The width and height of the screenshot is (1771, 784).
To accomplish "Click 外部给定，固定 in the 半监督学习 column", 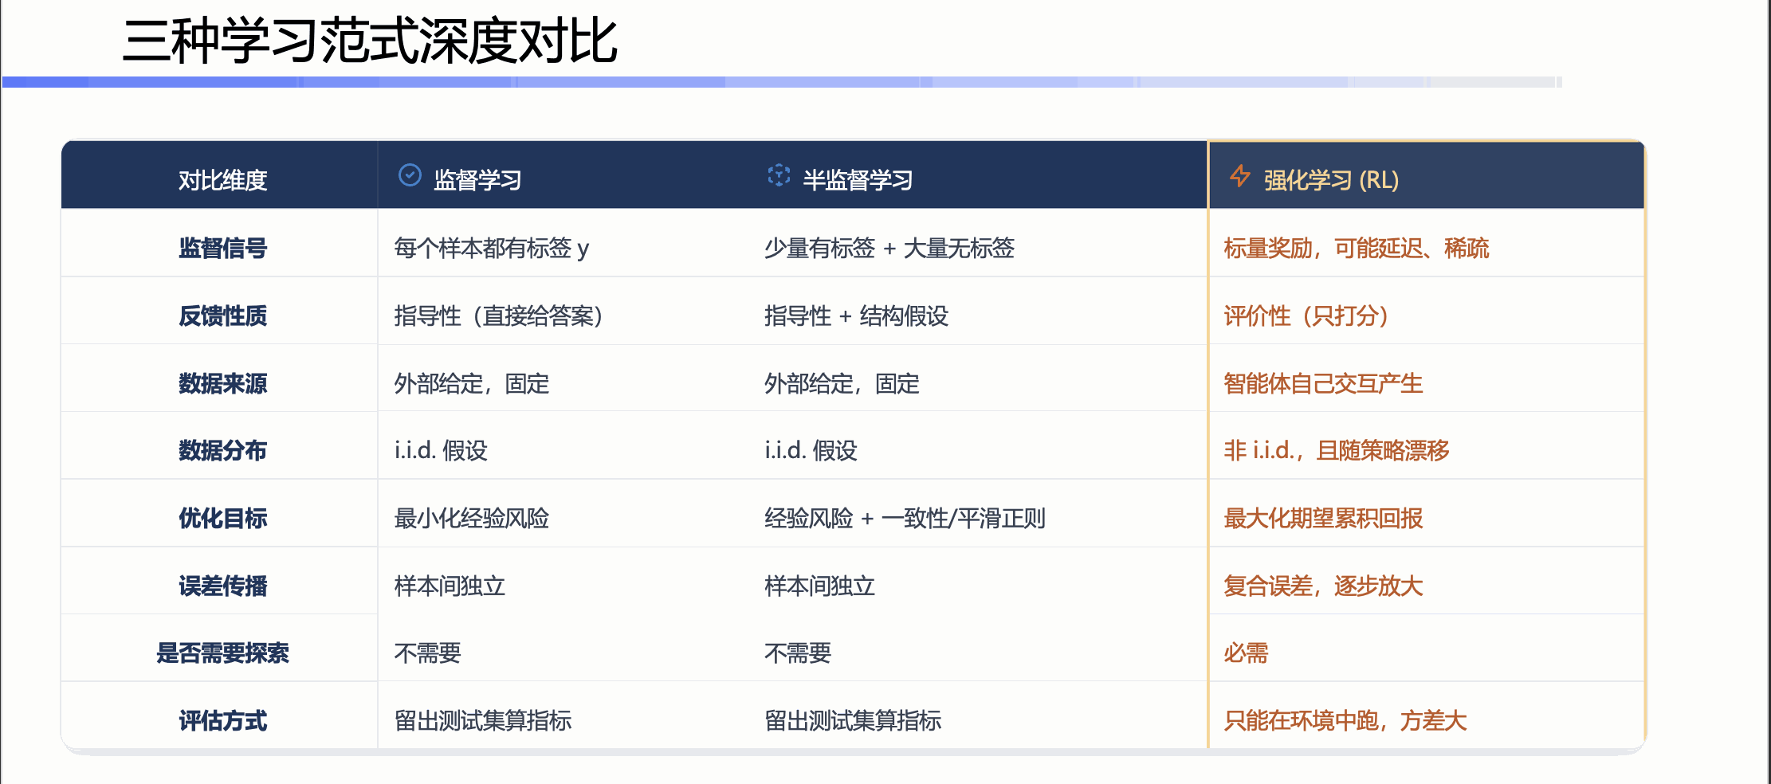I will (x=842, y=384).
